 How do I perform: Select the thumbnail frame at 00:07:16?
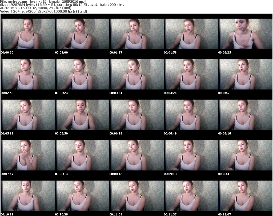coord(245,115)
